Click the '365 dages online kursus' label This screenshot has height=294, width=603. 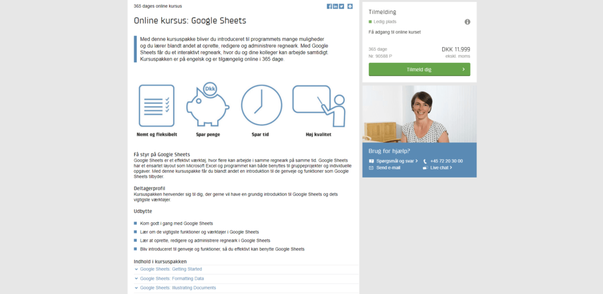pos(158,6)
